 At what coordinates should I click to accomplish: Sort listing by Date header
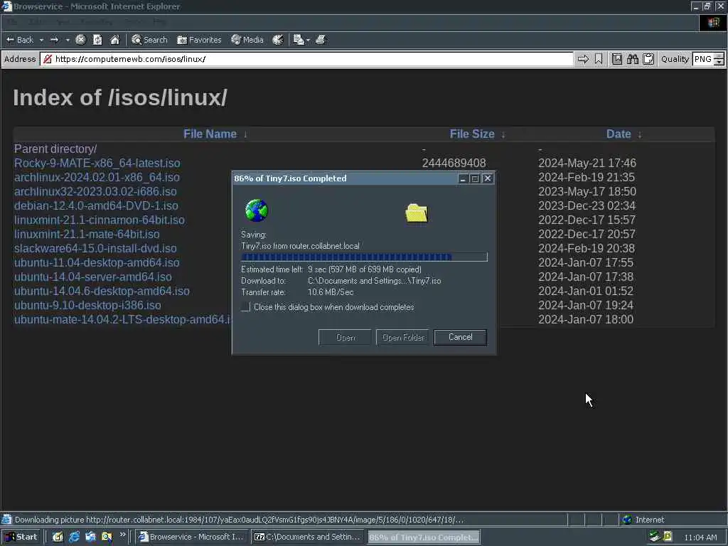[x=619, y=134]
